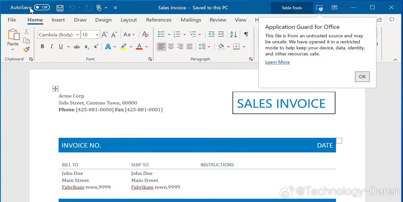This screenshot has height=202, width=403.
Task: Switch to the Mailings tab
Action: coord(191,20)
